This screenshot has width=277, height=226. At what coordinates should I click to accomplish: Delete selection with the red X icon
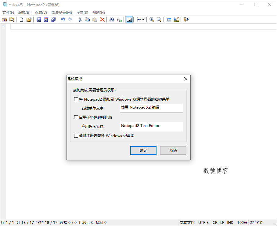[x=102, y=20]
